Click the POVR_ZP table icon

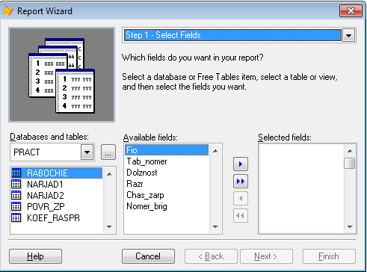click(x=16, y=206)
